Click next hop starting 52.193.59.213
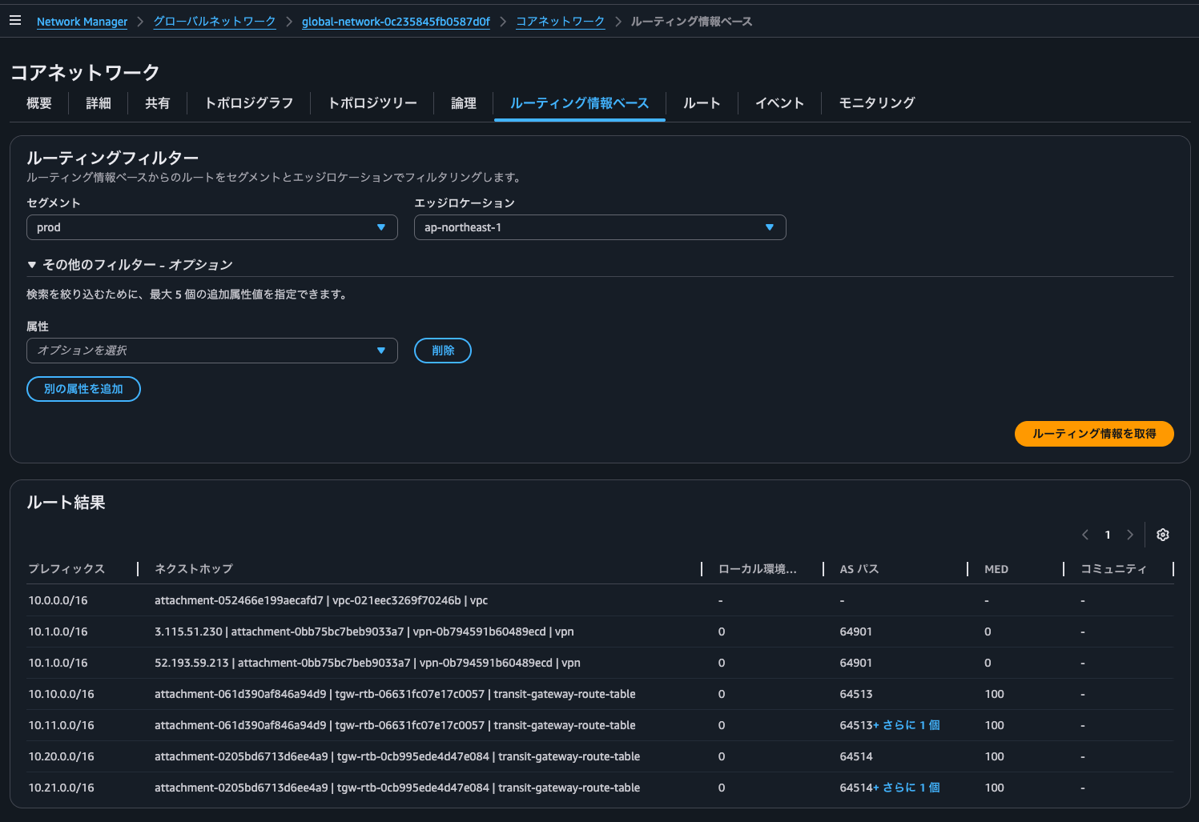Screen dimensions: 1199x822 point(368,663)
